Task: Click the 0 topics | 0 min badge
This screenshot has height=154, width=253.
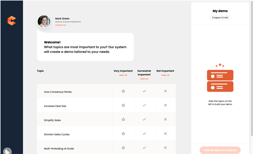Action: click(x=220, y=18)
